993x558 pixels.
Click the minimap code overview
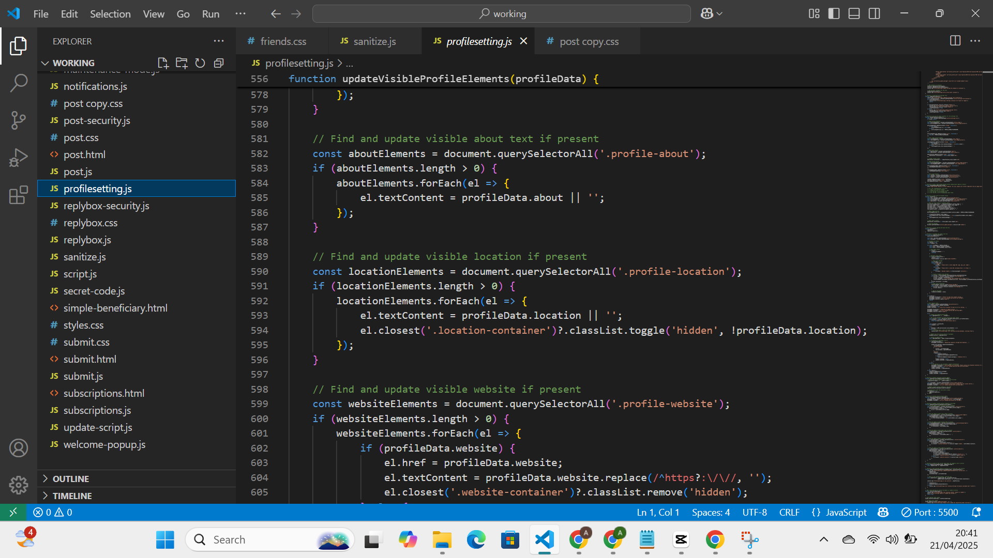coord(951,287)
